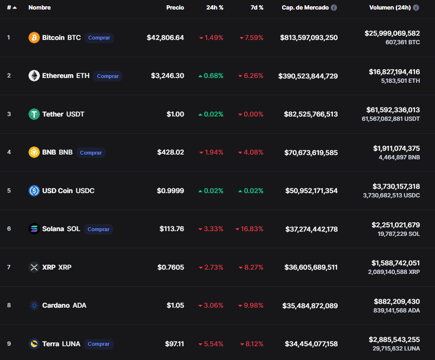Select the Ethereum logo icon
Screen dimensions: 435x360
pos(34,75)
